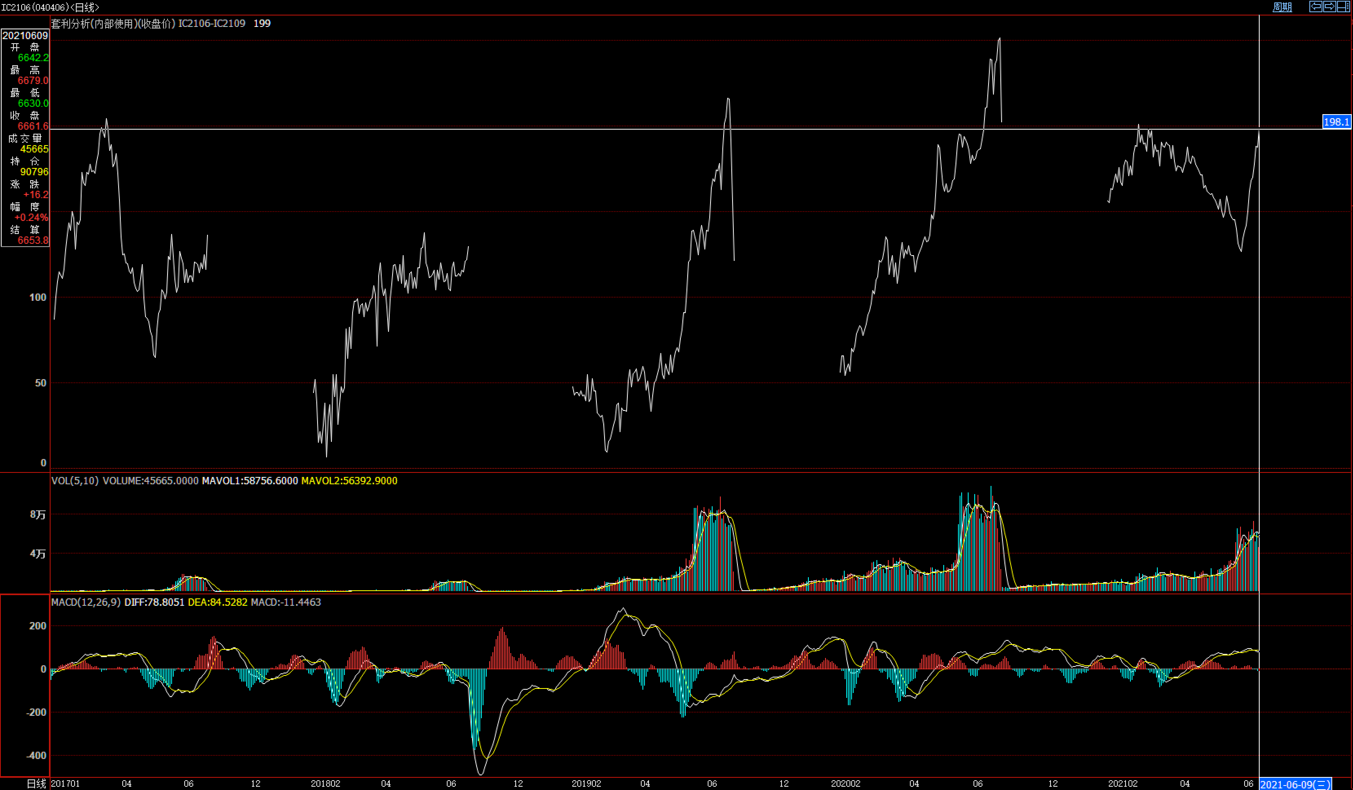Click the 202002 timeline label

845,783
